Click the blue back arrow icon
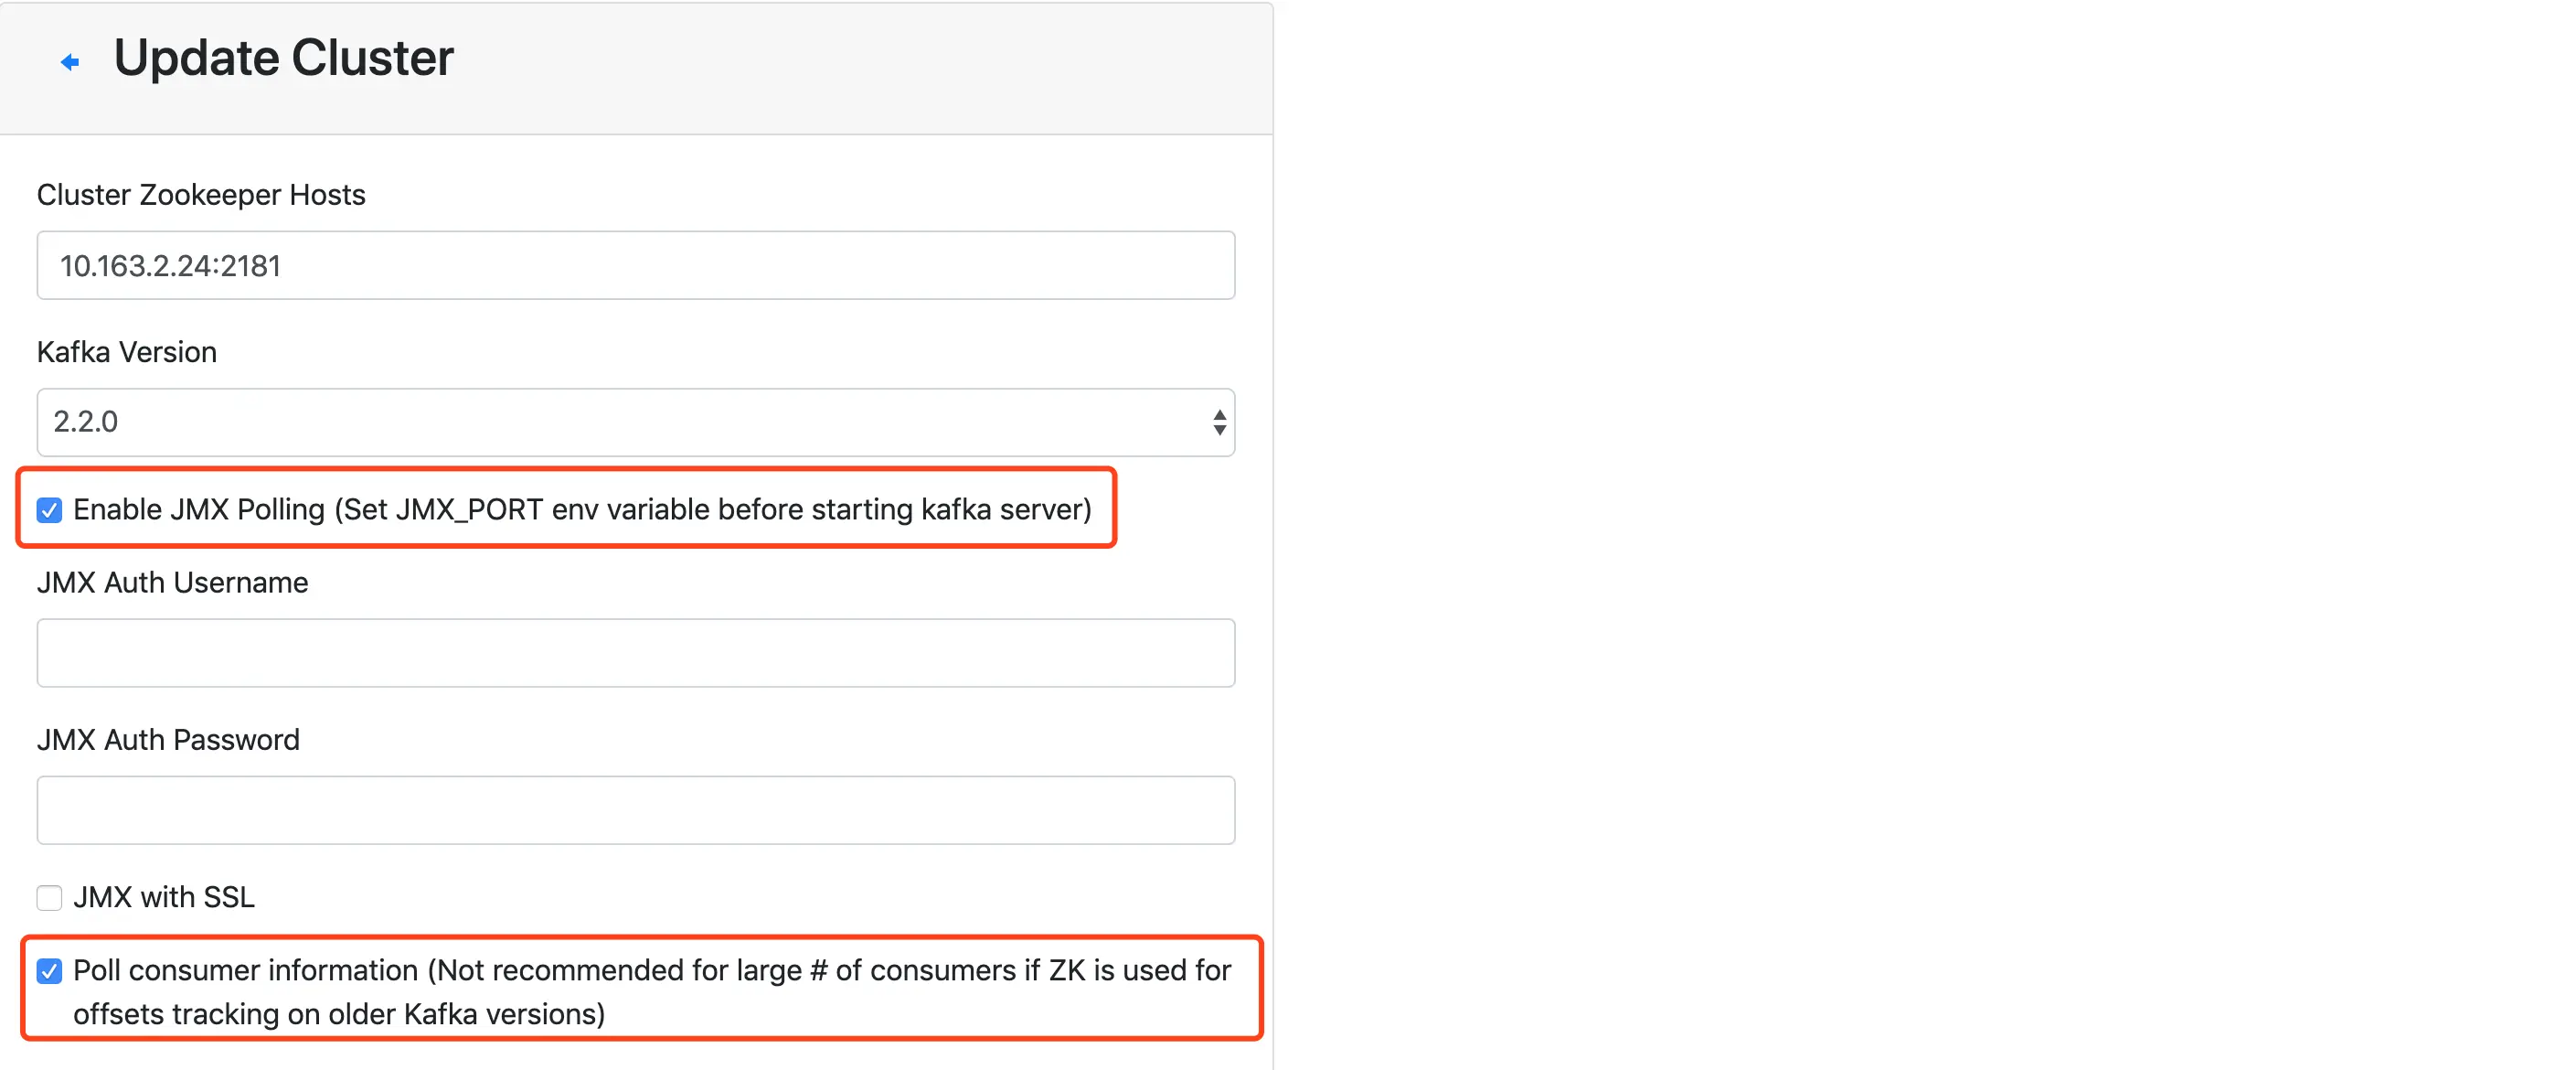This screenshot has width=2576, height=1070. click(70, 62)
